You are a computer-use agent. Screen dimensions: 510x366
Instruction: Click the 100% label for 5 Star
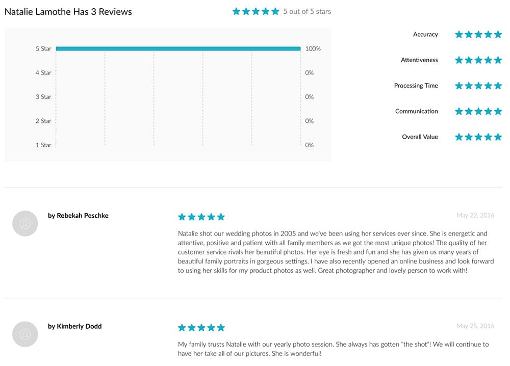tap(313, 49)
